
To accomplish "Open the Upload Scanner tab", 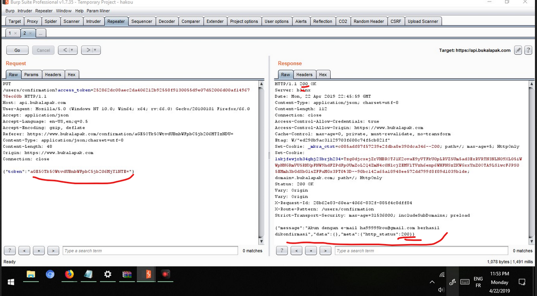I will (423, 21).
